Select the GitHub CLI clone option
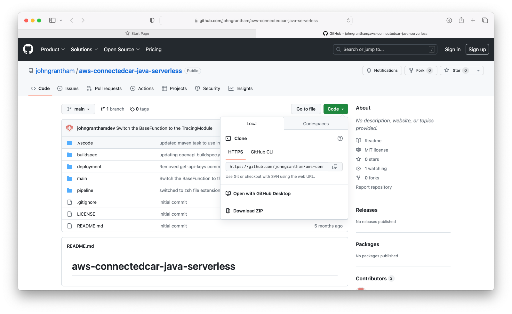 [x=262, y=152]
